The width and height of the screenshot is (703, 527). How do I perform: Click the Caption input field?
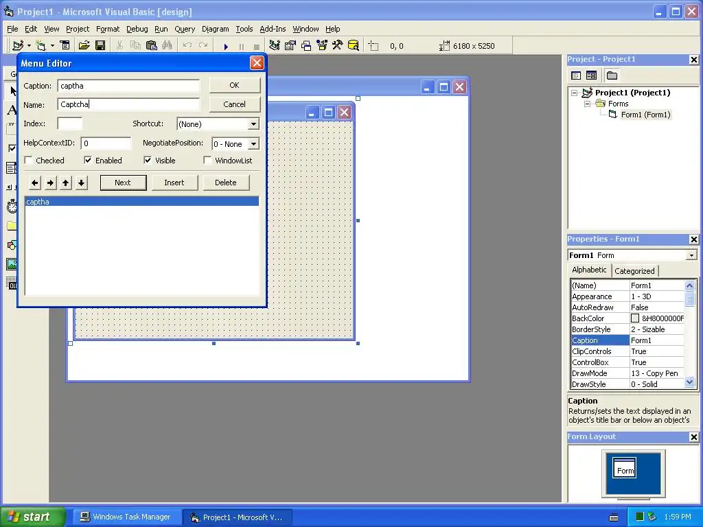point(128,86)
